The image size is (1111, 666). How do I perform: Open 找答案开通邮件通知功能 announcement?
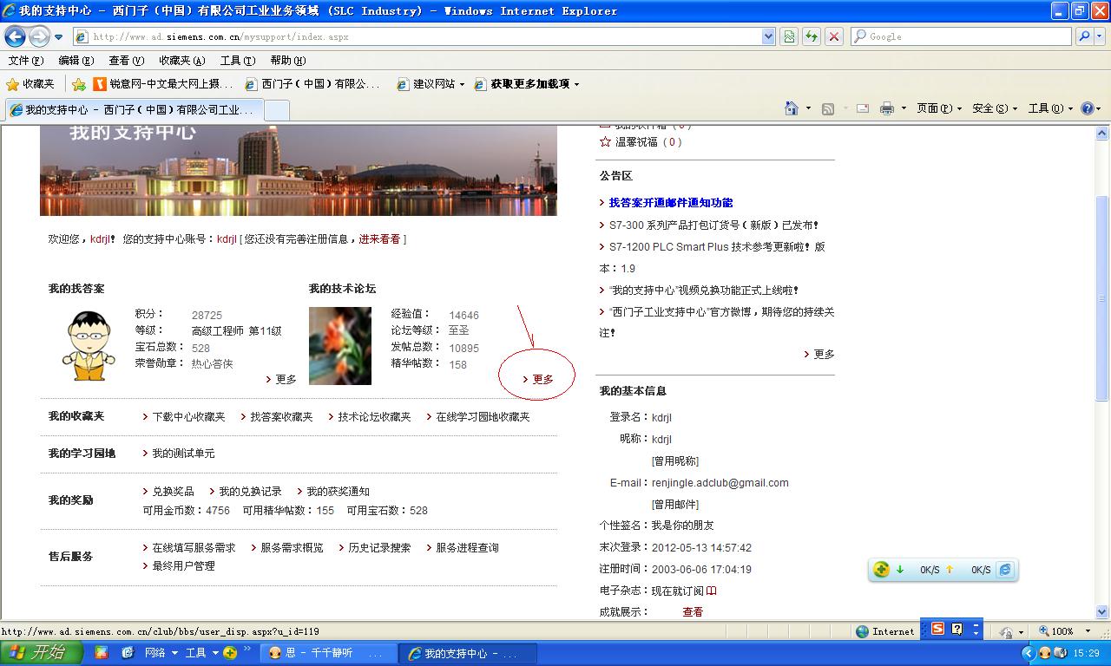tap(671, 203)
